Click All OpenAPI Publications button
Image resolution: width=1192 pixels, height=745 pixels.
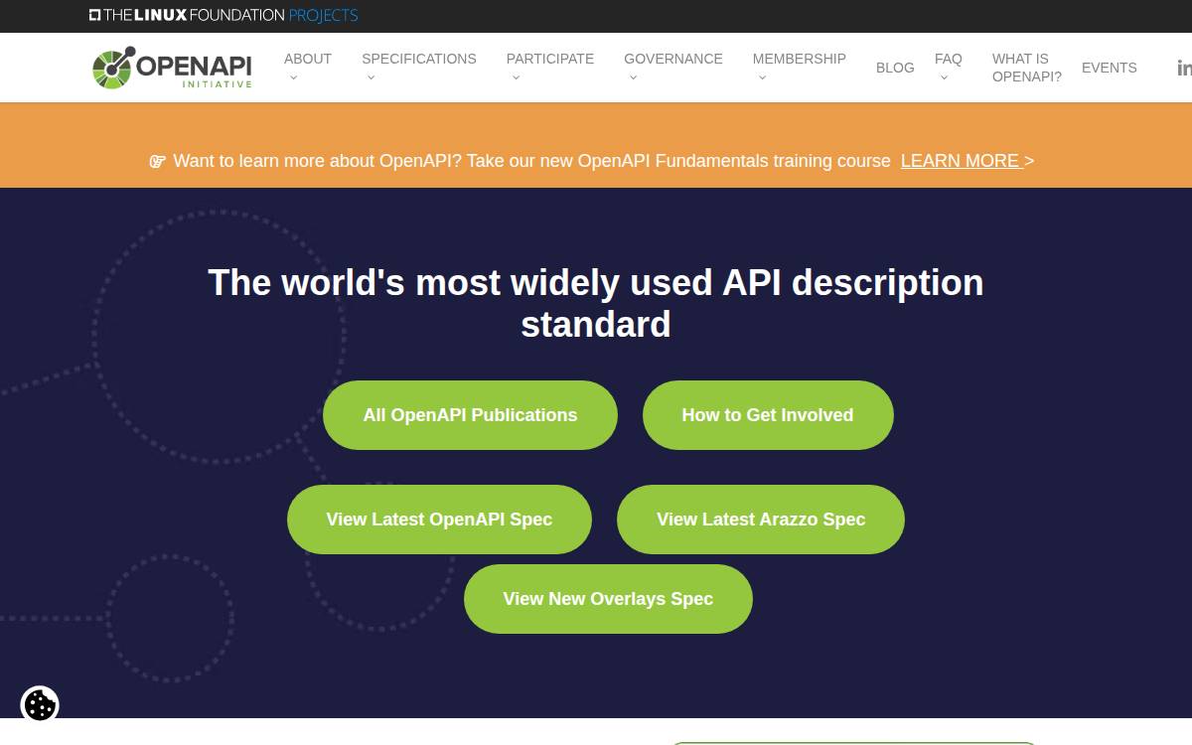pyautogui.click(x=470, y=415)
